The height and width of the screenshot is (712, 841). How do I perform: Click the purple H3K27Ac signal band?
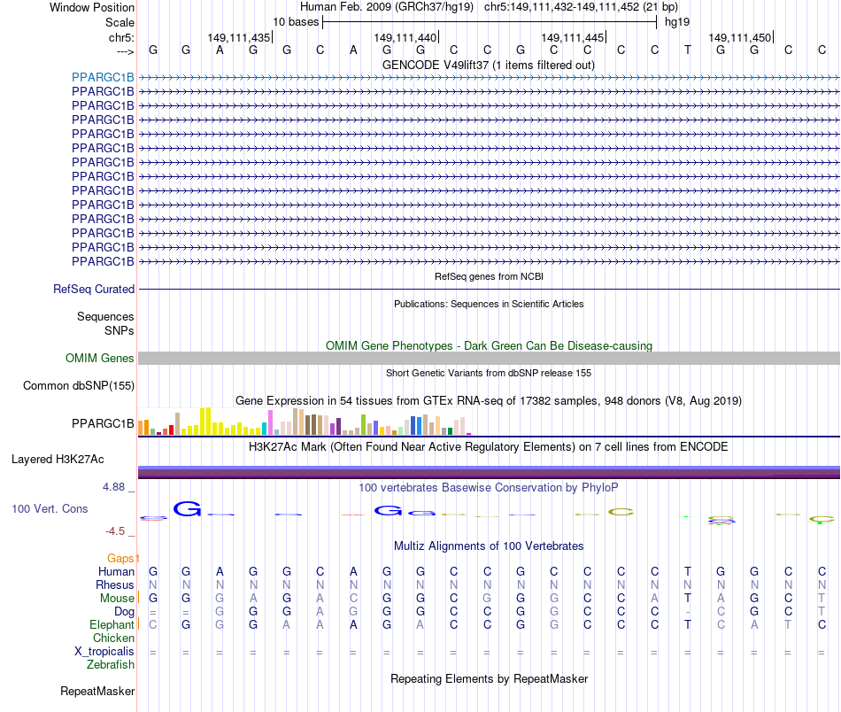(489, 472)
